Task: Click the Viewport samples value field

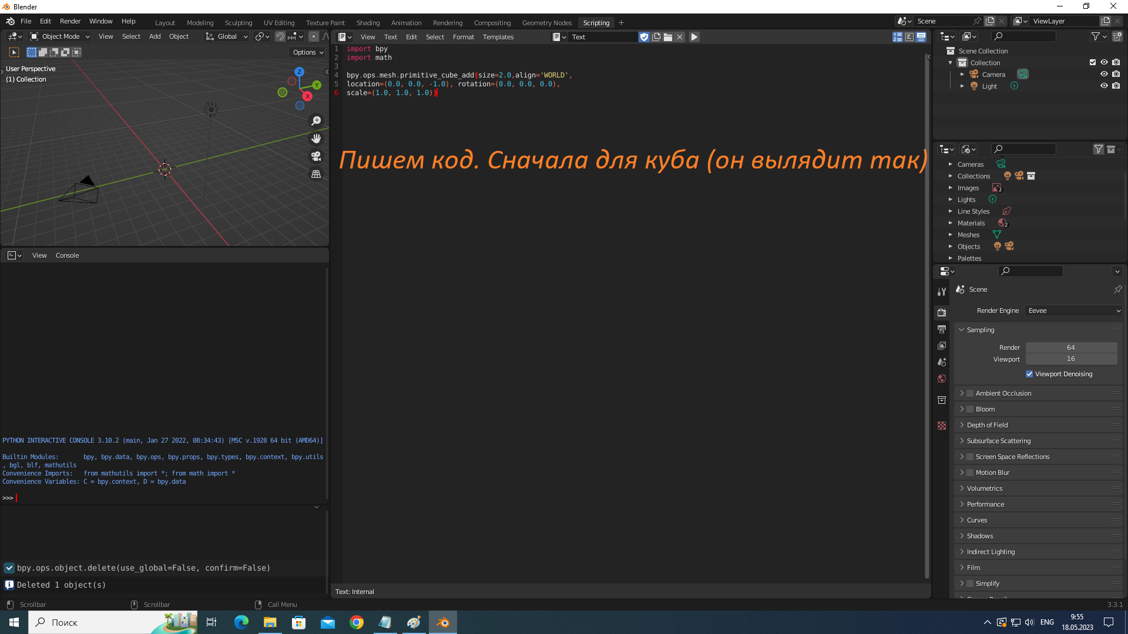Action: click(1071, 359)
